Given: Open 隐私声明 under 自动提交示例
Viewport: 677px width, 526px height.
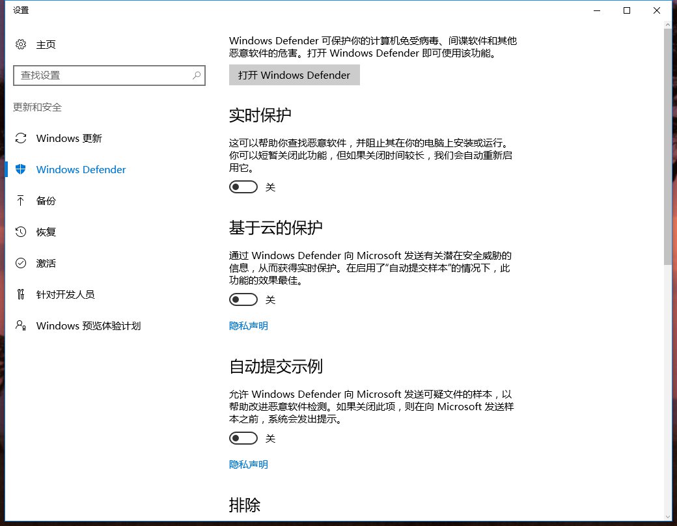Looking at the screenshot, I should [247, 464].
